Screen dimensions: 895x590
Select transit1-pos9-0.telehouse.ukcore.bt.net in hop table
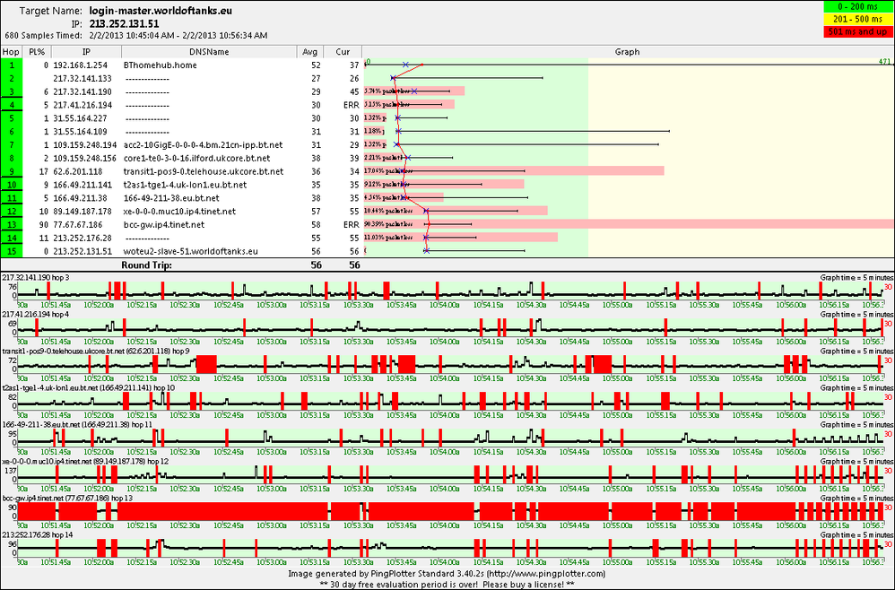204,171
